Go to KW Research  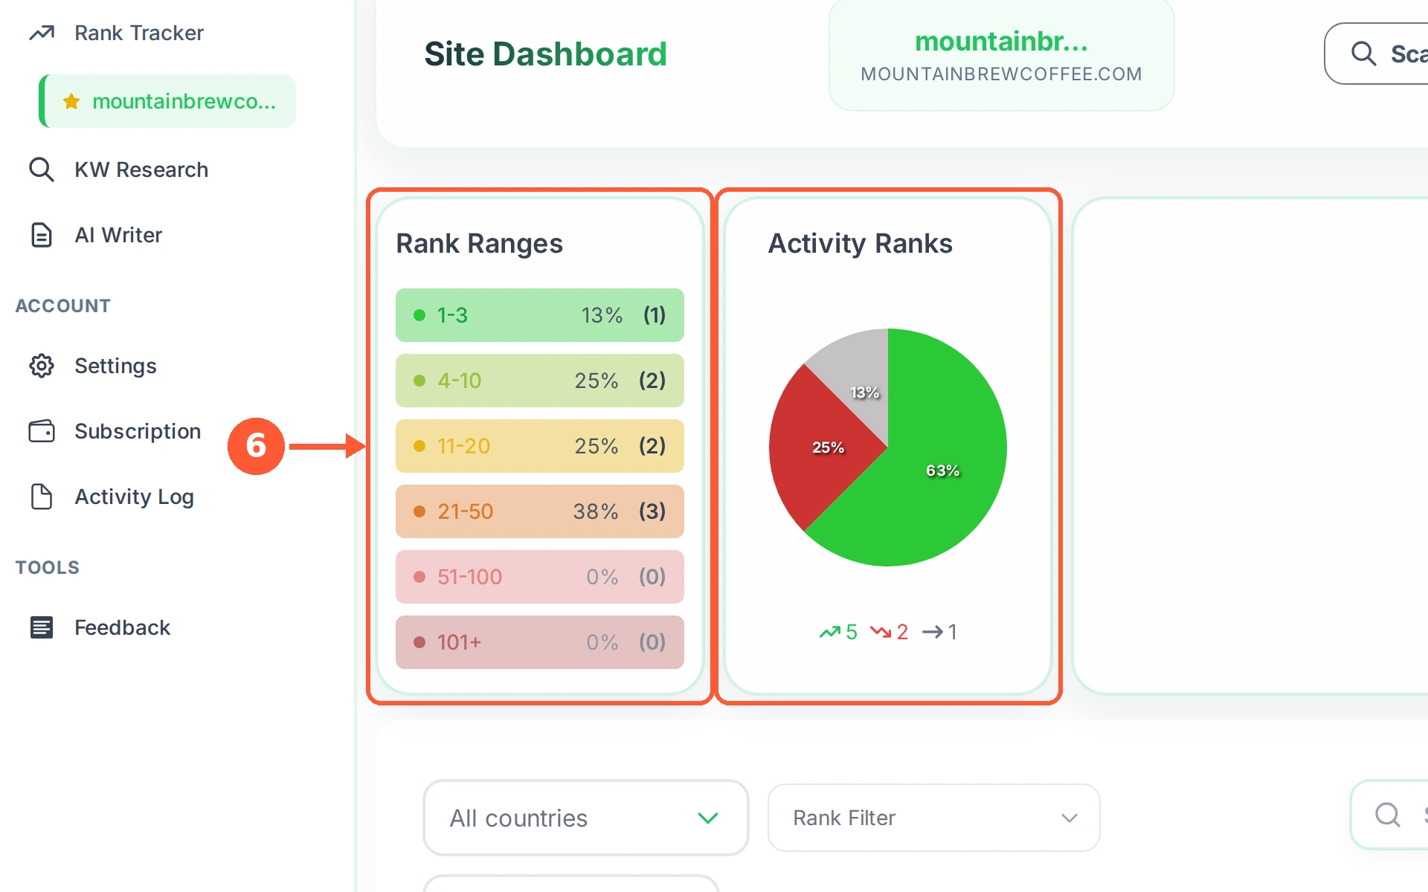point(141,169)
